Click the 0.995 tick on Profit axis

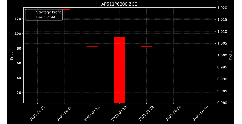tap(222, 67)
